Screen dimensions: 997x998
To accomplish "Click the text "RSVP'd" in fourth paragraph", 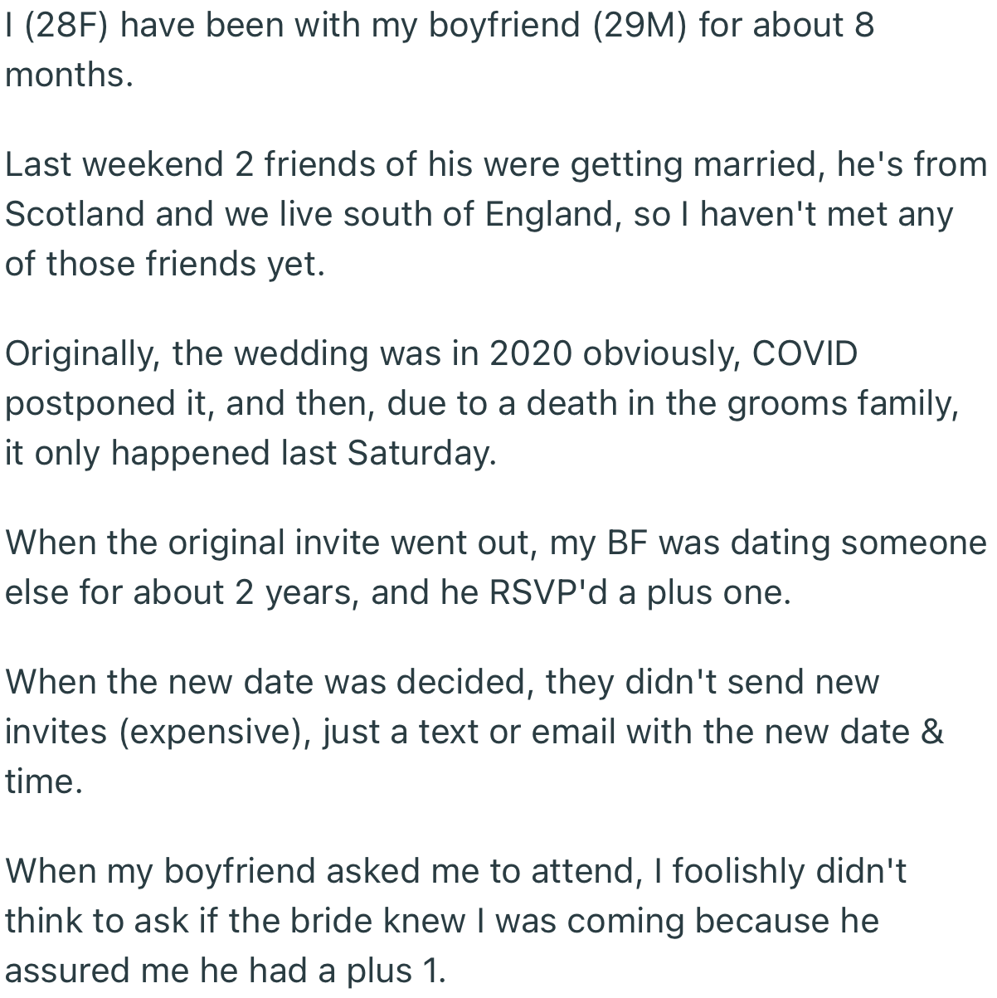I will [548, 592].
